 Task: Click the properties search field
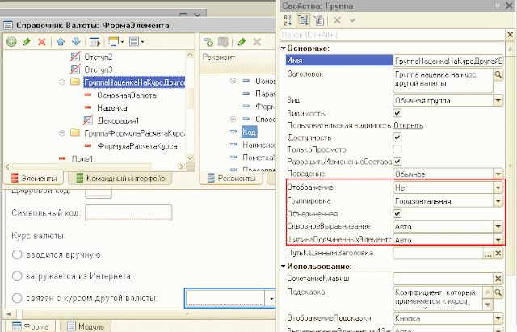[x=393, y=35]
